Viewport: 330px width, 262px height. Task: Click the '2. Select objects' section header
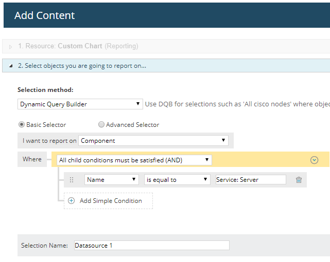(x=82, y=66)
